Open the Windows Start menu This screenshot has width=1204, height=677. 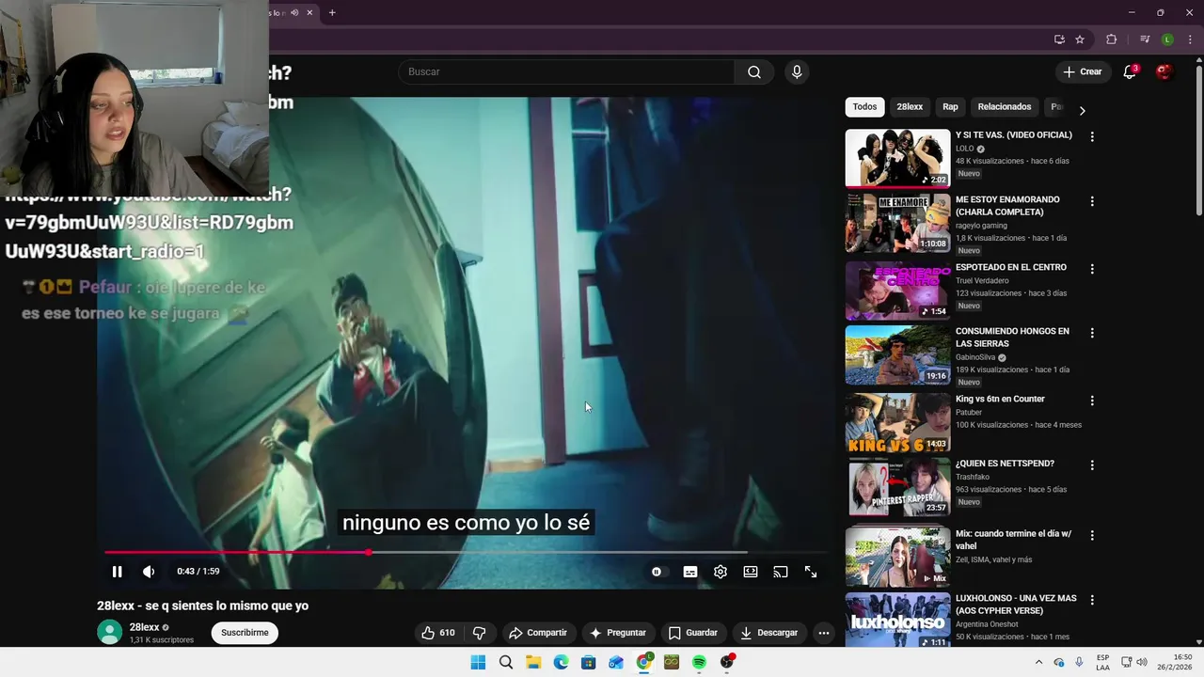click(x=478, y=663)
